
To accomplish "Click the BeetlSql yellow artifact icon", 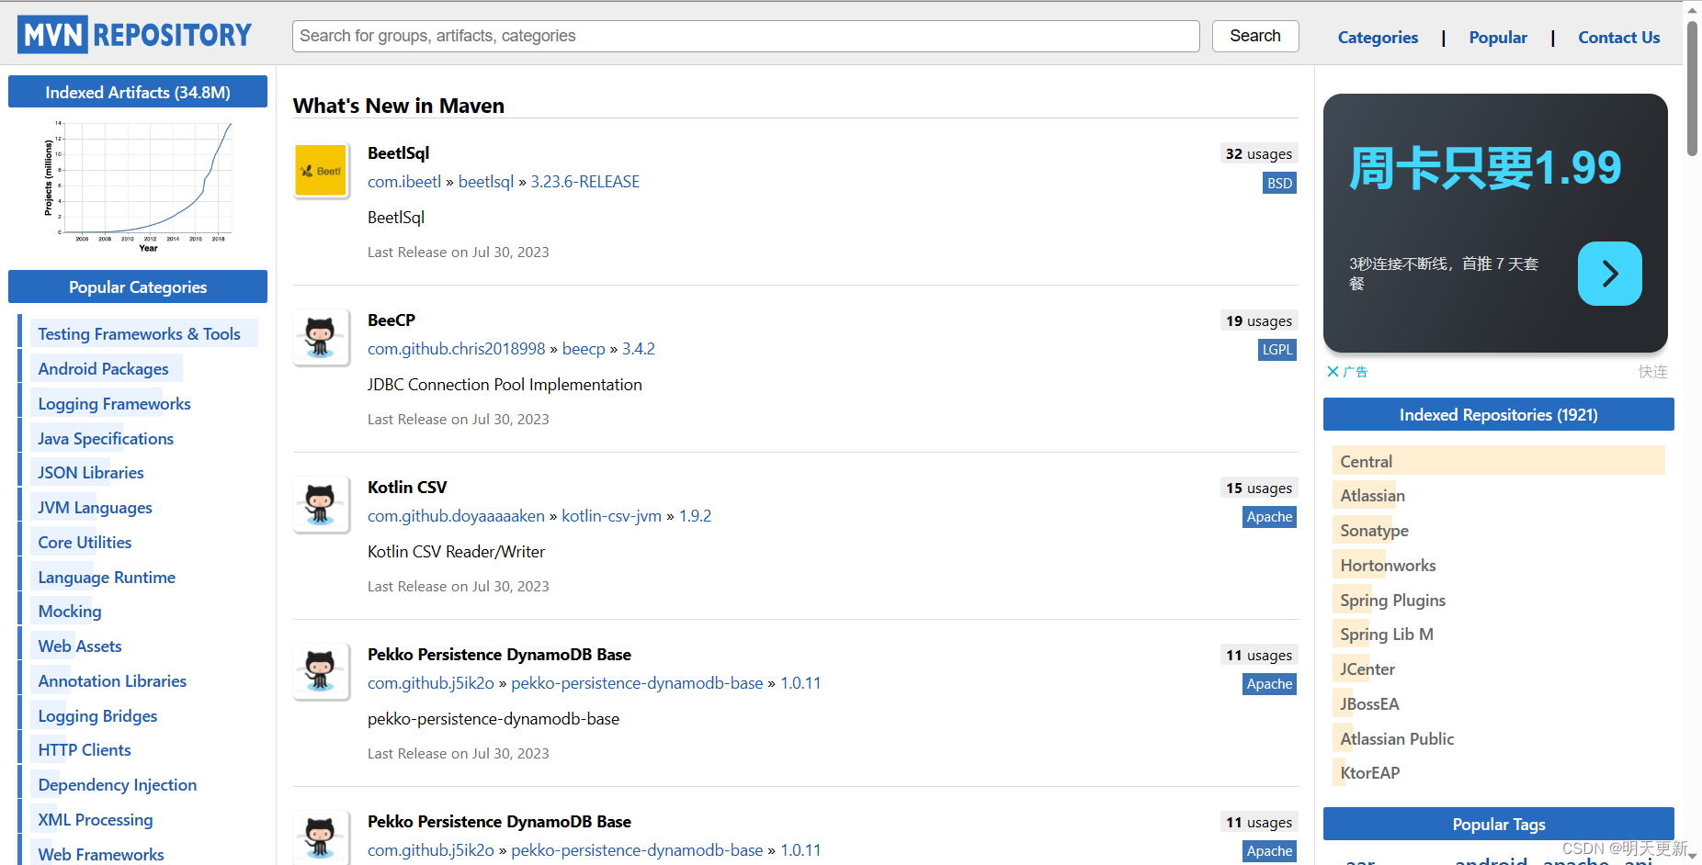I will [321, 171].
